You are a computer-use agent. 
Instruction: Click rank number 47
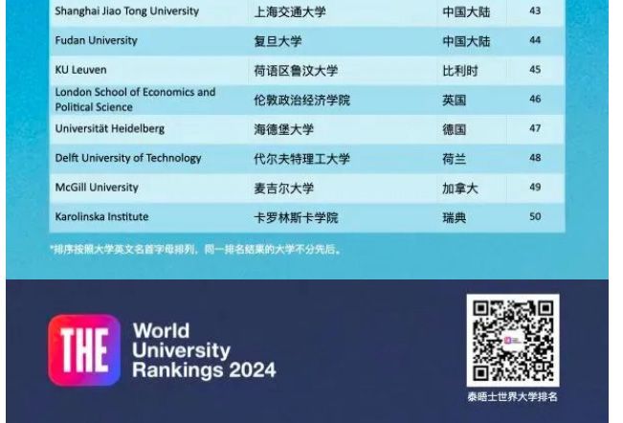click(535, 128)
